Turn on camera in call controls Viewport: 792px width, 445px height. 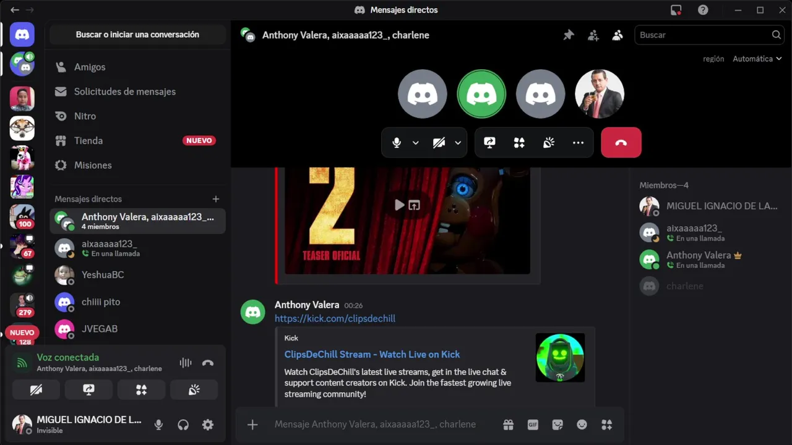pyautogui.click(x=439, y=143)
